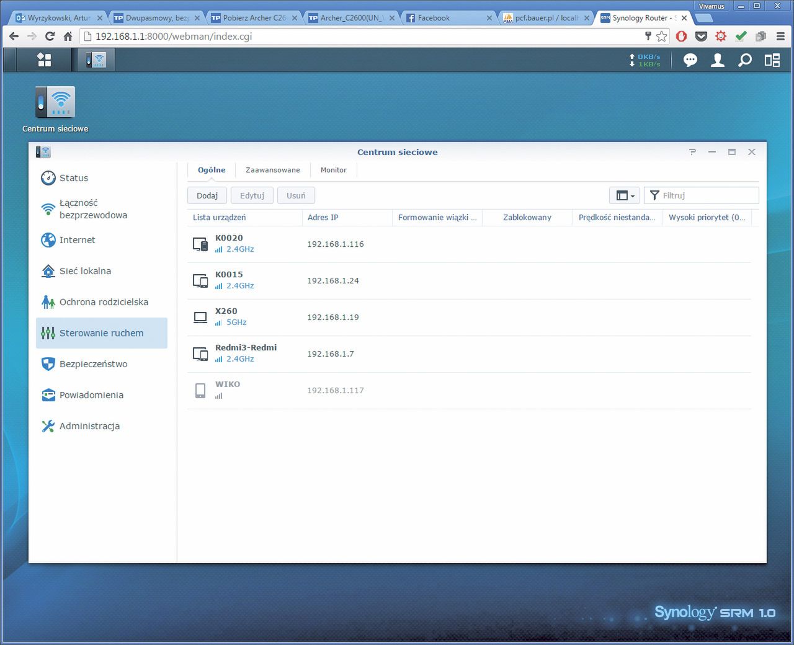Open the user account options icon

point(718,60)
